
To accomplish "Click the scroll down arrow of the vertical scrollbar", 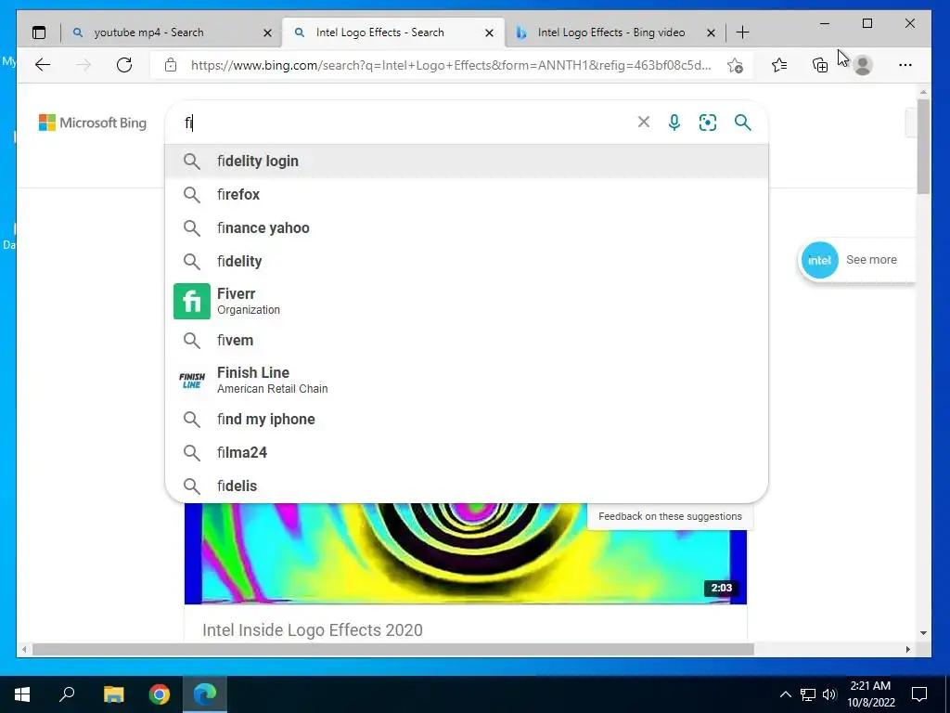I will (923, 633).
